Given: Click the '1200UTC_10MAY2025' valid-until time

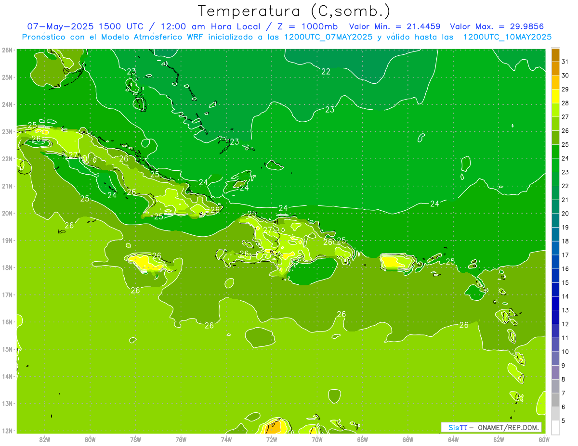Looking at the screenshot, I should pos(507,37).
